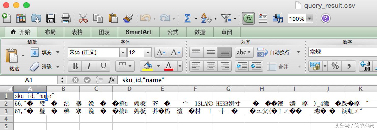This screenshot has height=130, width=377.
Task: Toggle italic formatting
Action: pyautogui.click(x=89, y=66)
